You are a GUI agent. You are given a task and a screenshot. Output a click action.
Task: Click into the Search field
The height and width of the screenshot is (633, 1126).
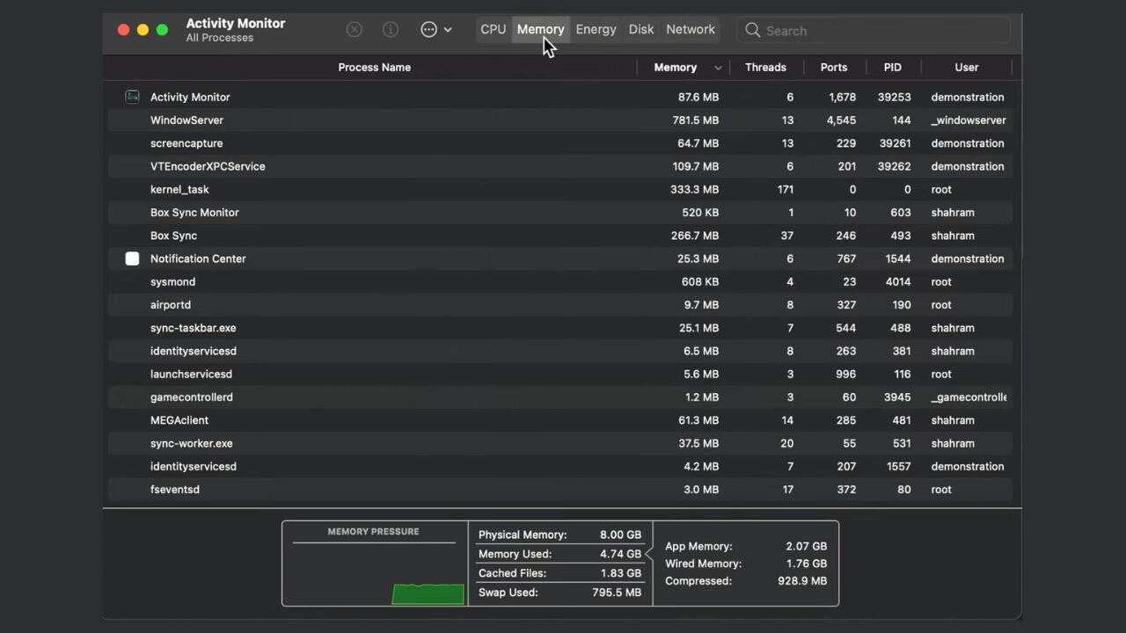coord(880,31)
